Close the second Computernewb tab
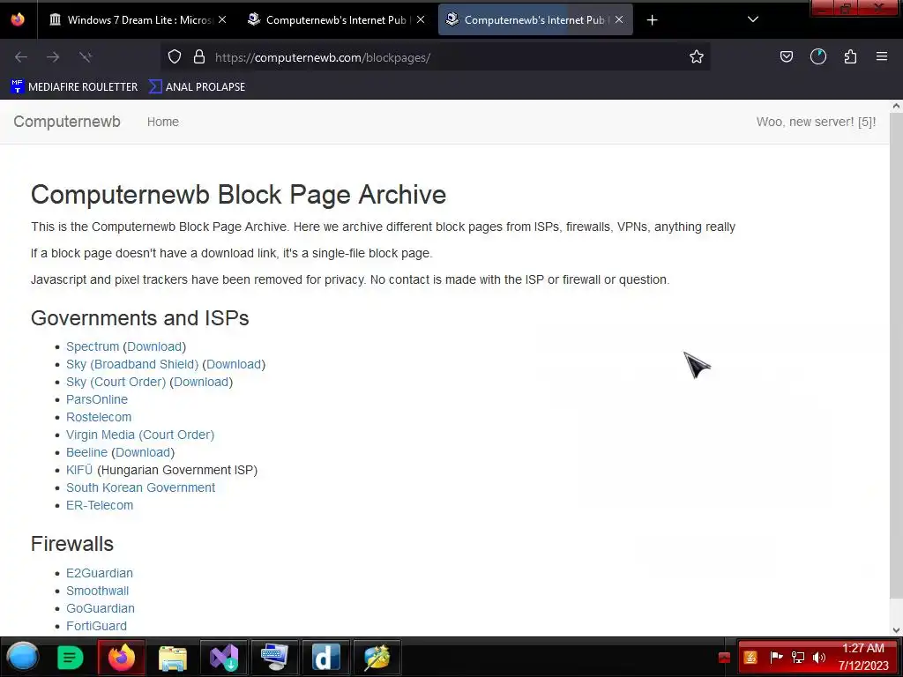This screenshot has height=677, width=903. click(421, 20)
